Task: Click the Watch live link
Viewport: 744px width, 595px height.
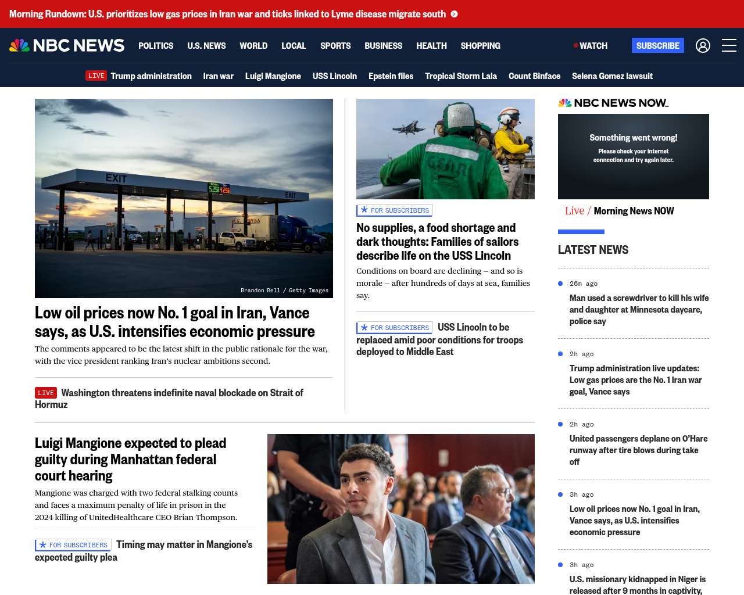Action: 591,45
